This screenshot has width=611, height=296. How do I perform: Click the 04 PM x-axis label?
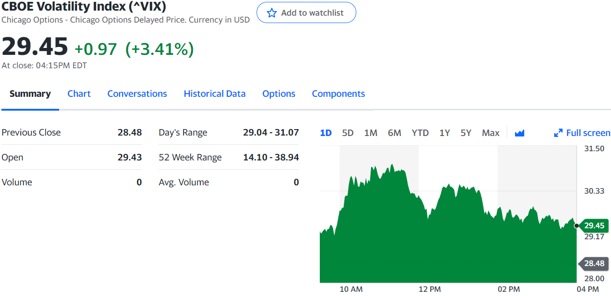tap(587, 290)
